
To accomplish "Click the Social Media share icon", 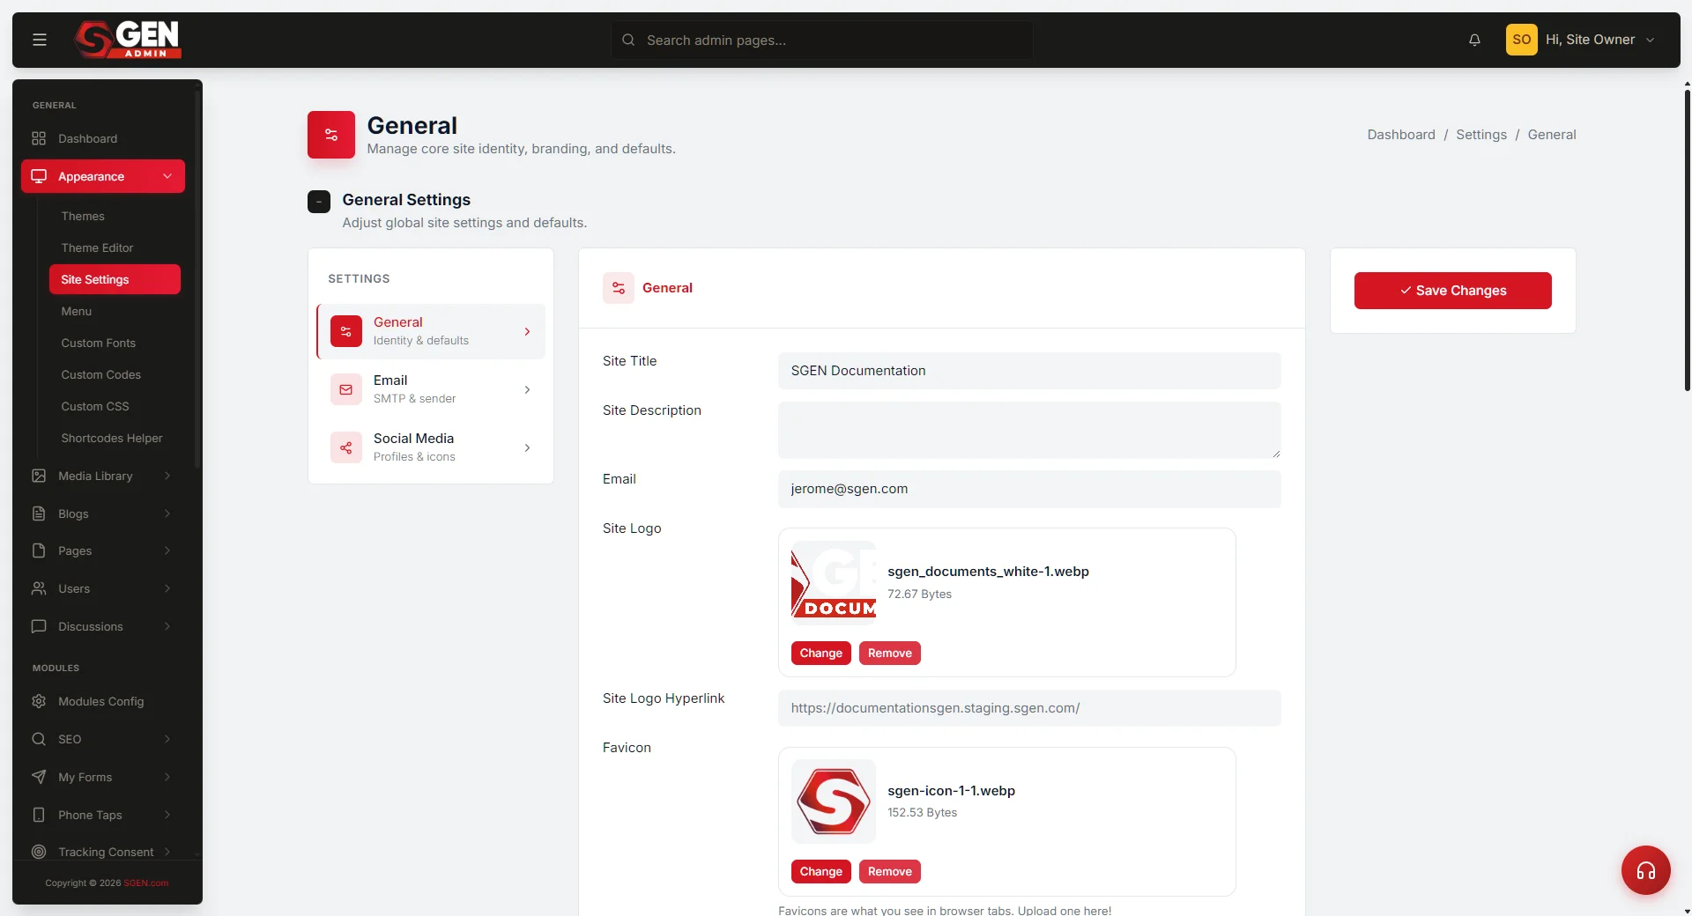I will click(x=346, y=447).
